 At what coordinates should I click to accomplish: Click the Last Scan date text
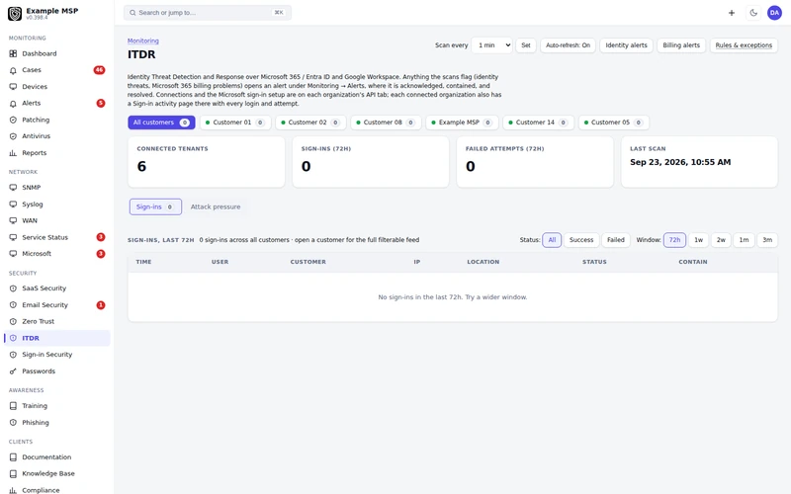(680, 162)
